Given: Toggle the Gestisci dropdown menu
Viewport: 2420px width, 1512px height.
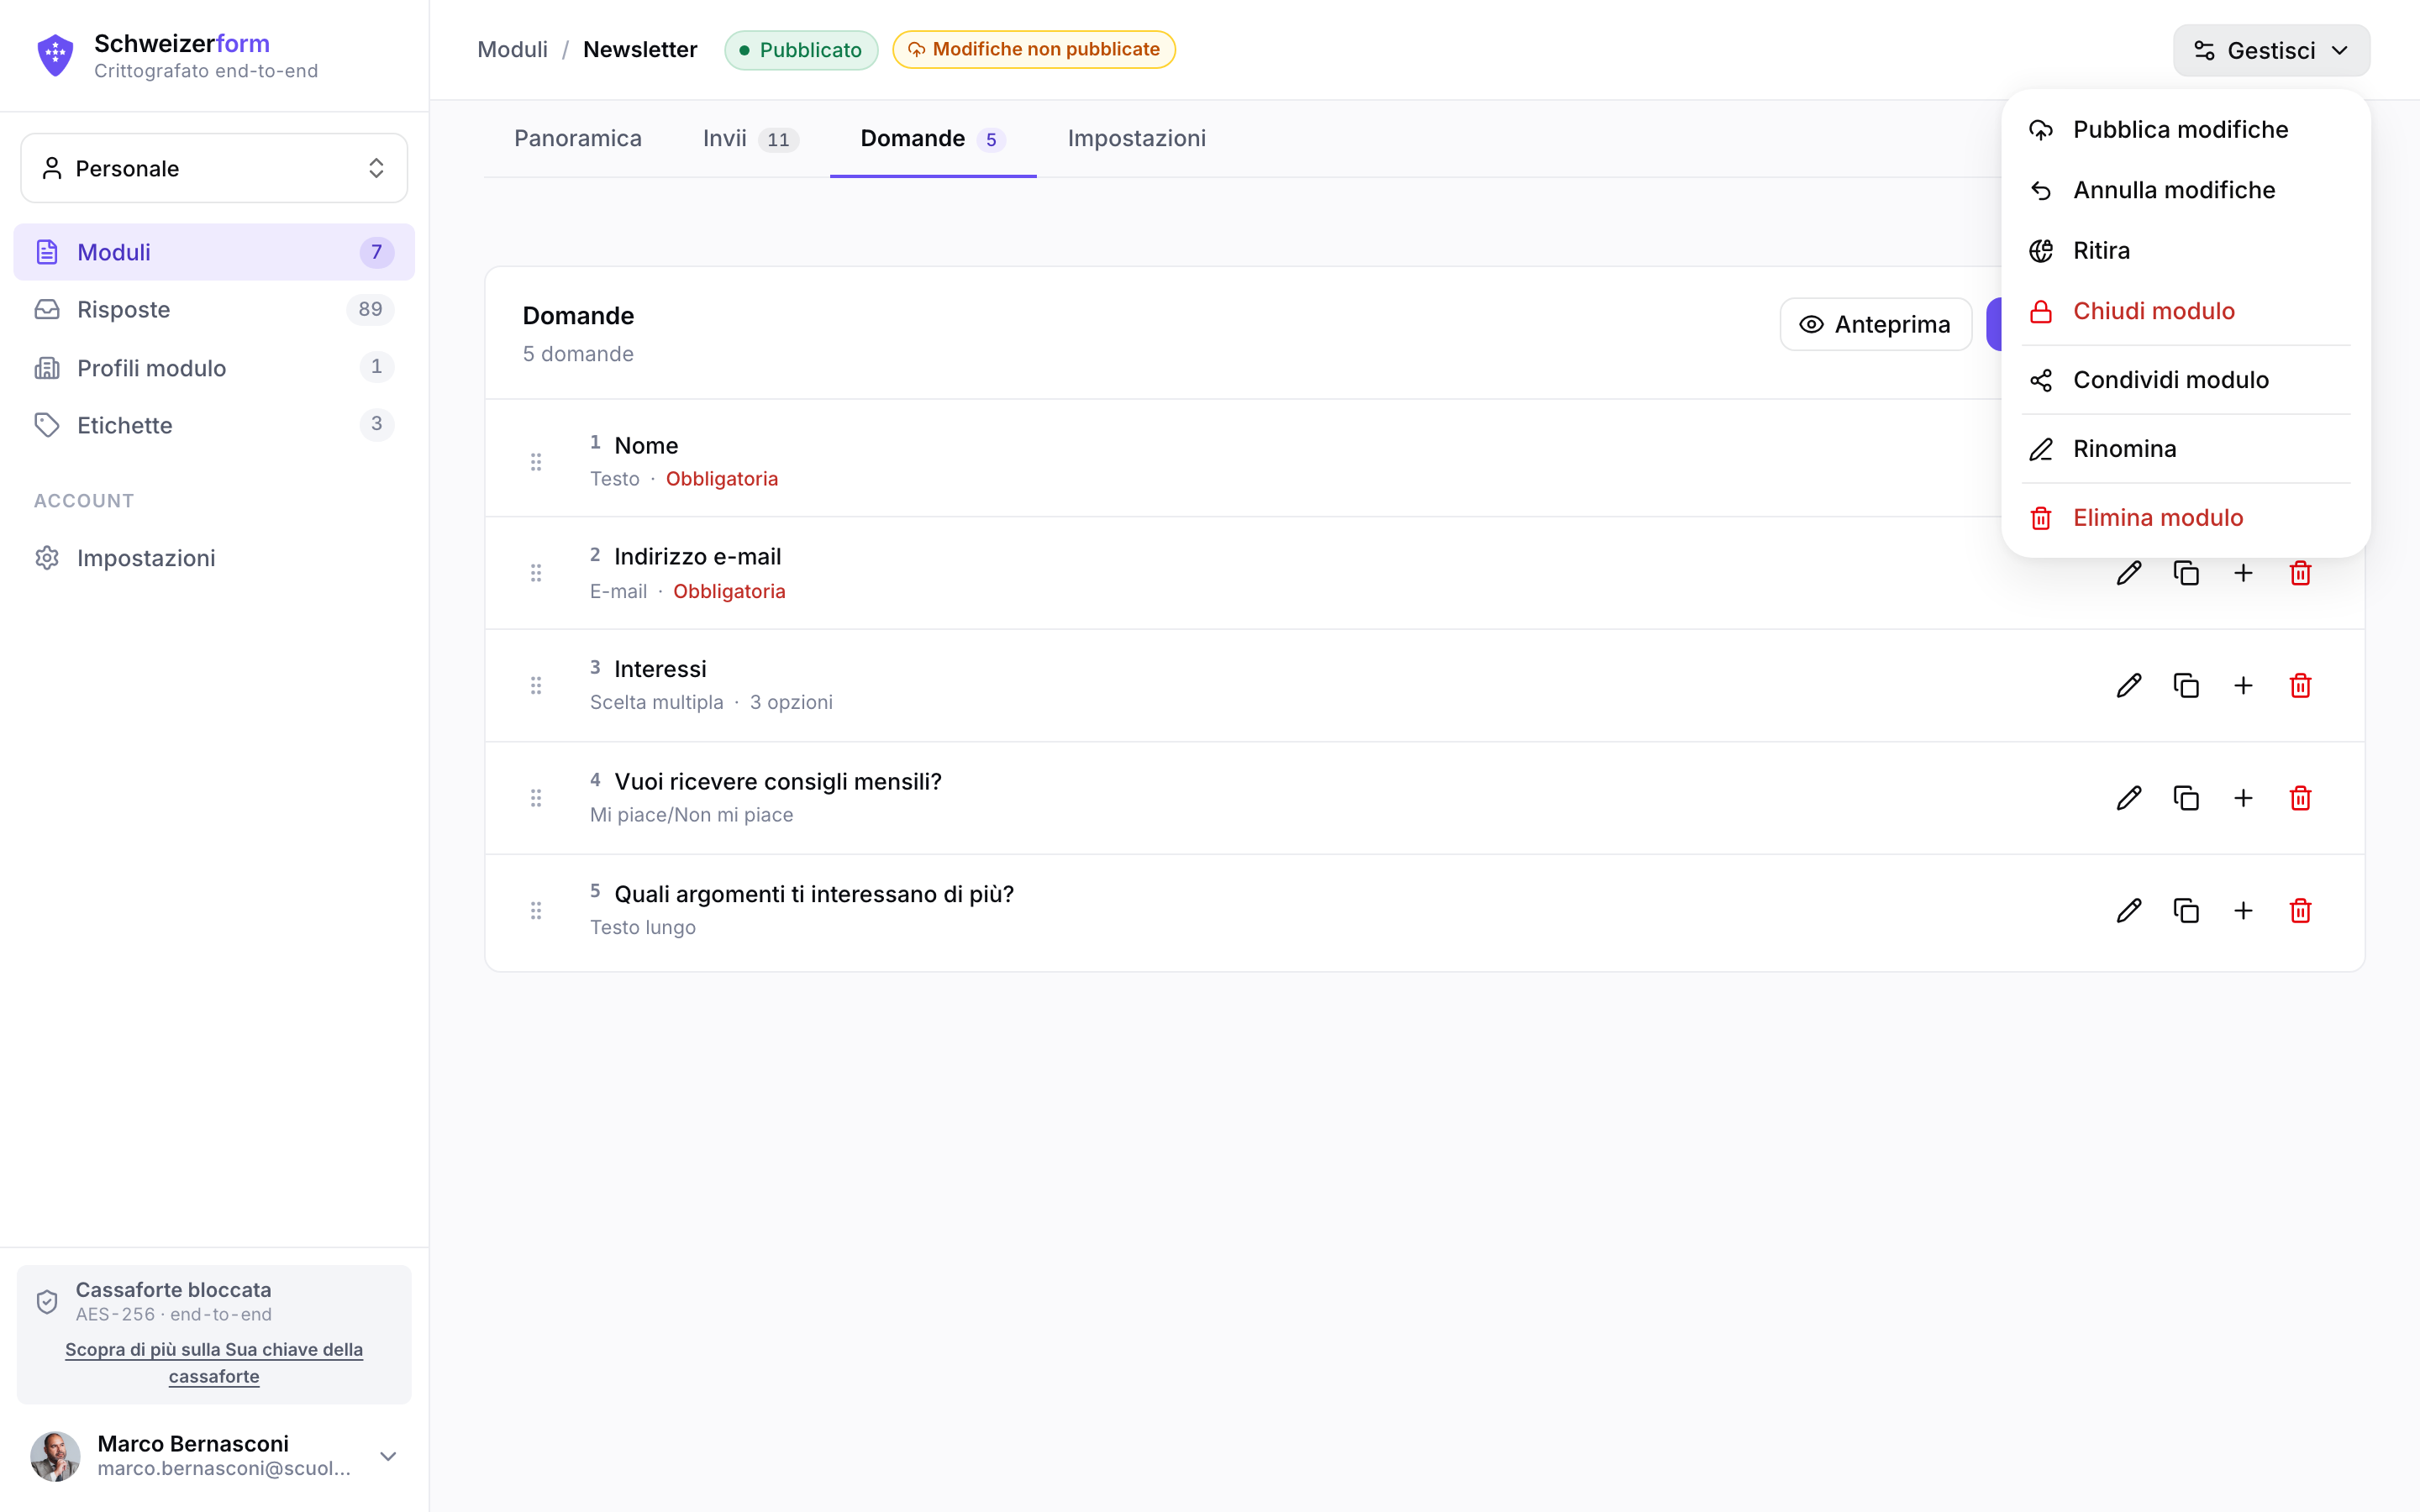Looking at the screenshot, I should point(2271,50).
